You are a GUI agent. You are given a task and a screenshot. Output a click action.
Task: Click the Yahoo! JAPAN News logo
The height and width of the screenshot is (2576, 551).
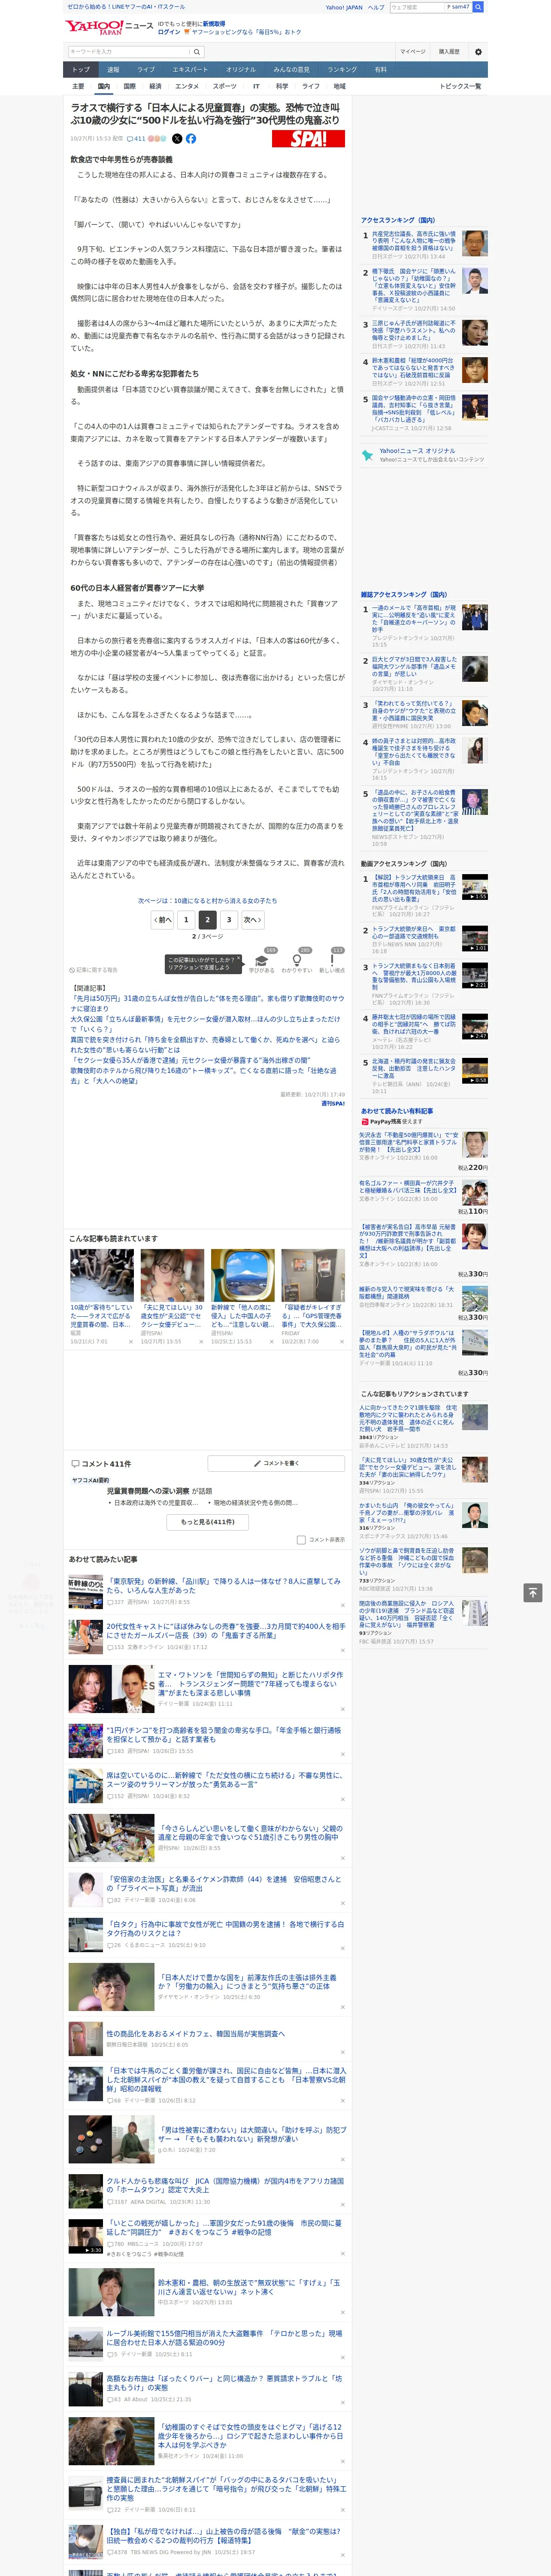109,27
